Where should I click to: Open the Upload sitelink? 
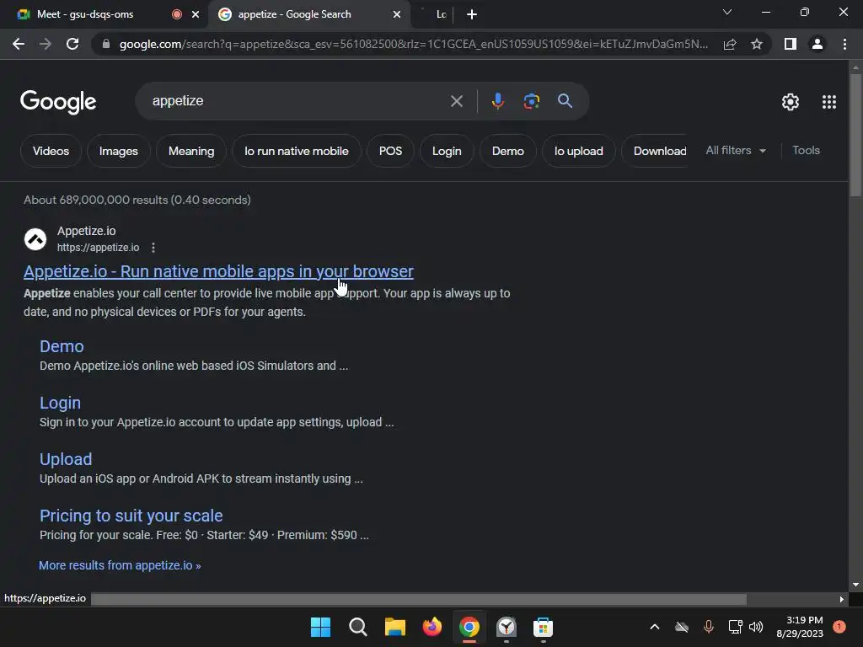[x=66, y=459]
